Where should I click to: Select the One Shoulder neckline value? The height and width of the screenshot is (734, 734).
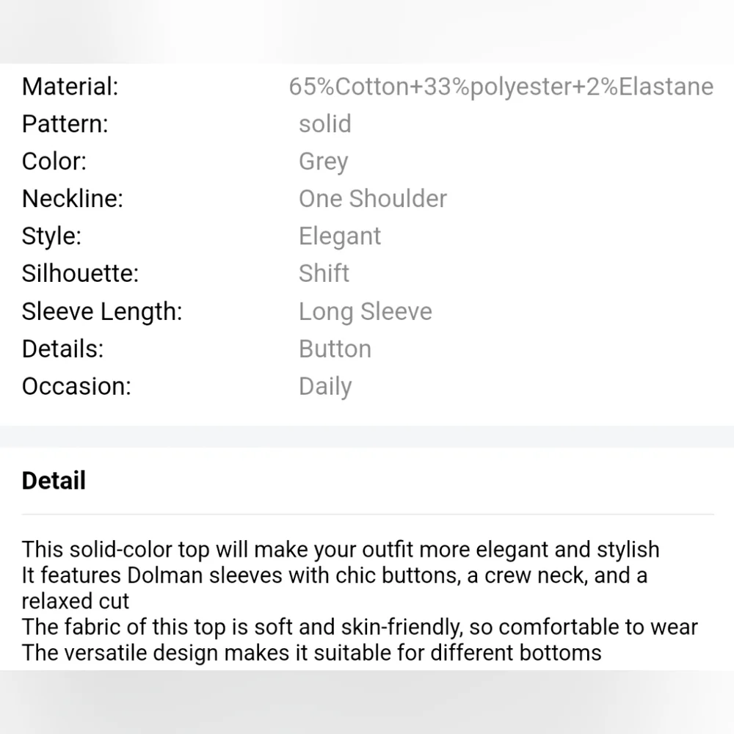(x=372, y=199)
